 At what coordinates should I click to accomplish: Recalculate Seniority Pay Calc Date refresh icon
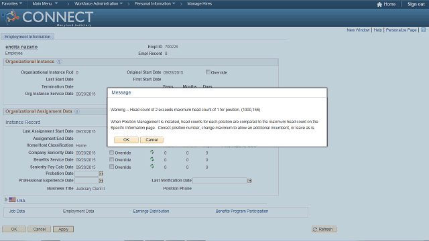[x=152, y=166]
